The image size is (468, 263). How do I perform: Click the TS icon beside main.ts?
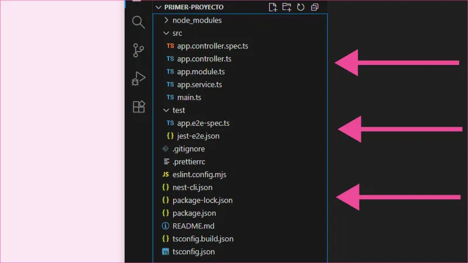(x=170, y=97)
